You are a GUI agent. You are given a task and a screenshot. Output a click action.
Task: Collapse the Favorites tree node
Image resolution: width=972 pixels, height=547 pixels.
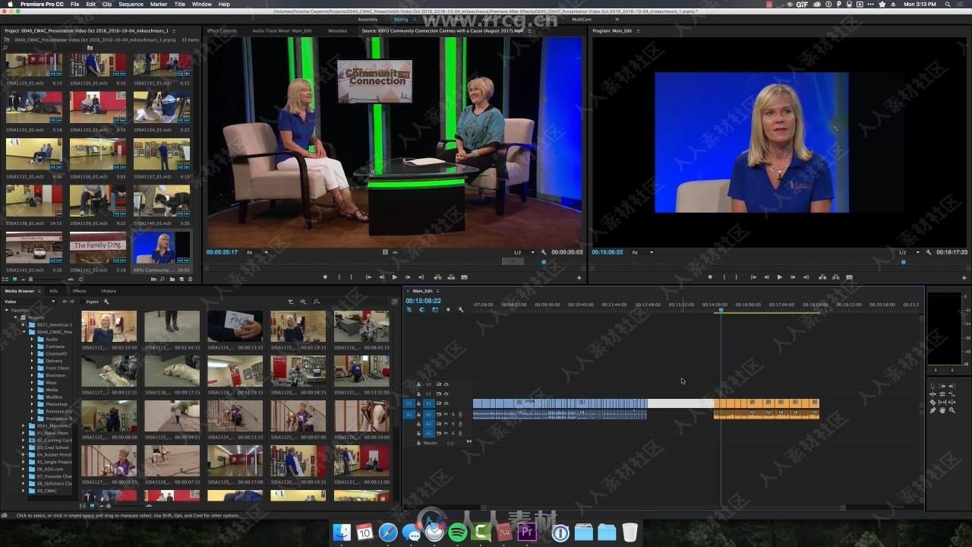click(8, 310)
